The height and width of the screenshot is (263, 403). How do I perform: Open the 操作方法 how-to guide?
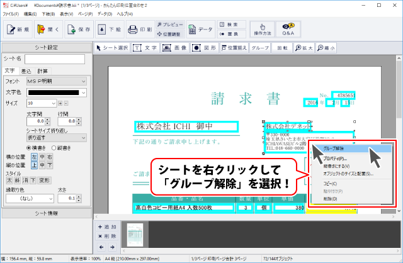pos(263,30)
